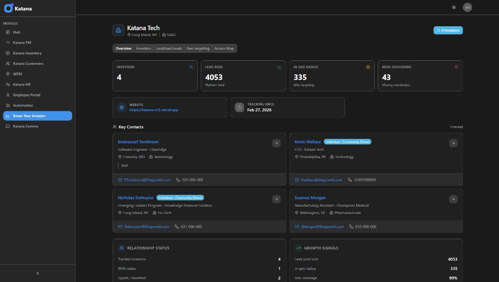Viewport: 499px width, 282px height.
Task: Open Katana Customers module
Action: pos(38,64)
